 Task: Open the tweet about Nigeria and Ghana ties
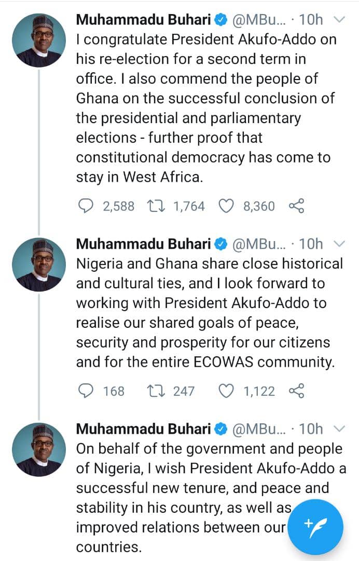[208, 313]
